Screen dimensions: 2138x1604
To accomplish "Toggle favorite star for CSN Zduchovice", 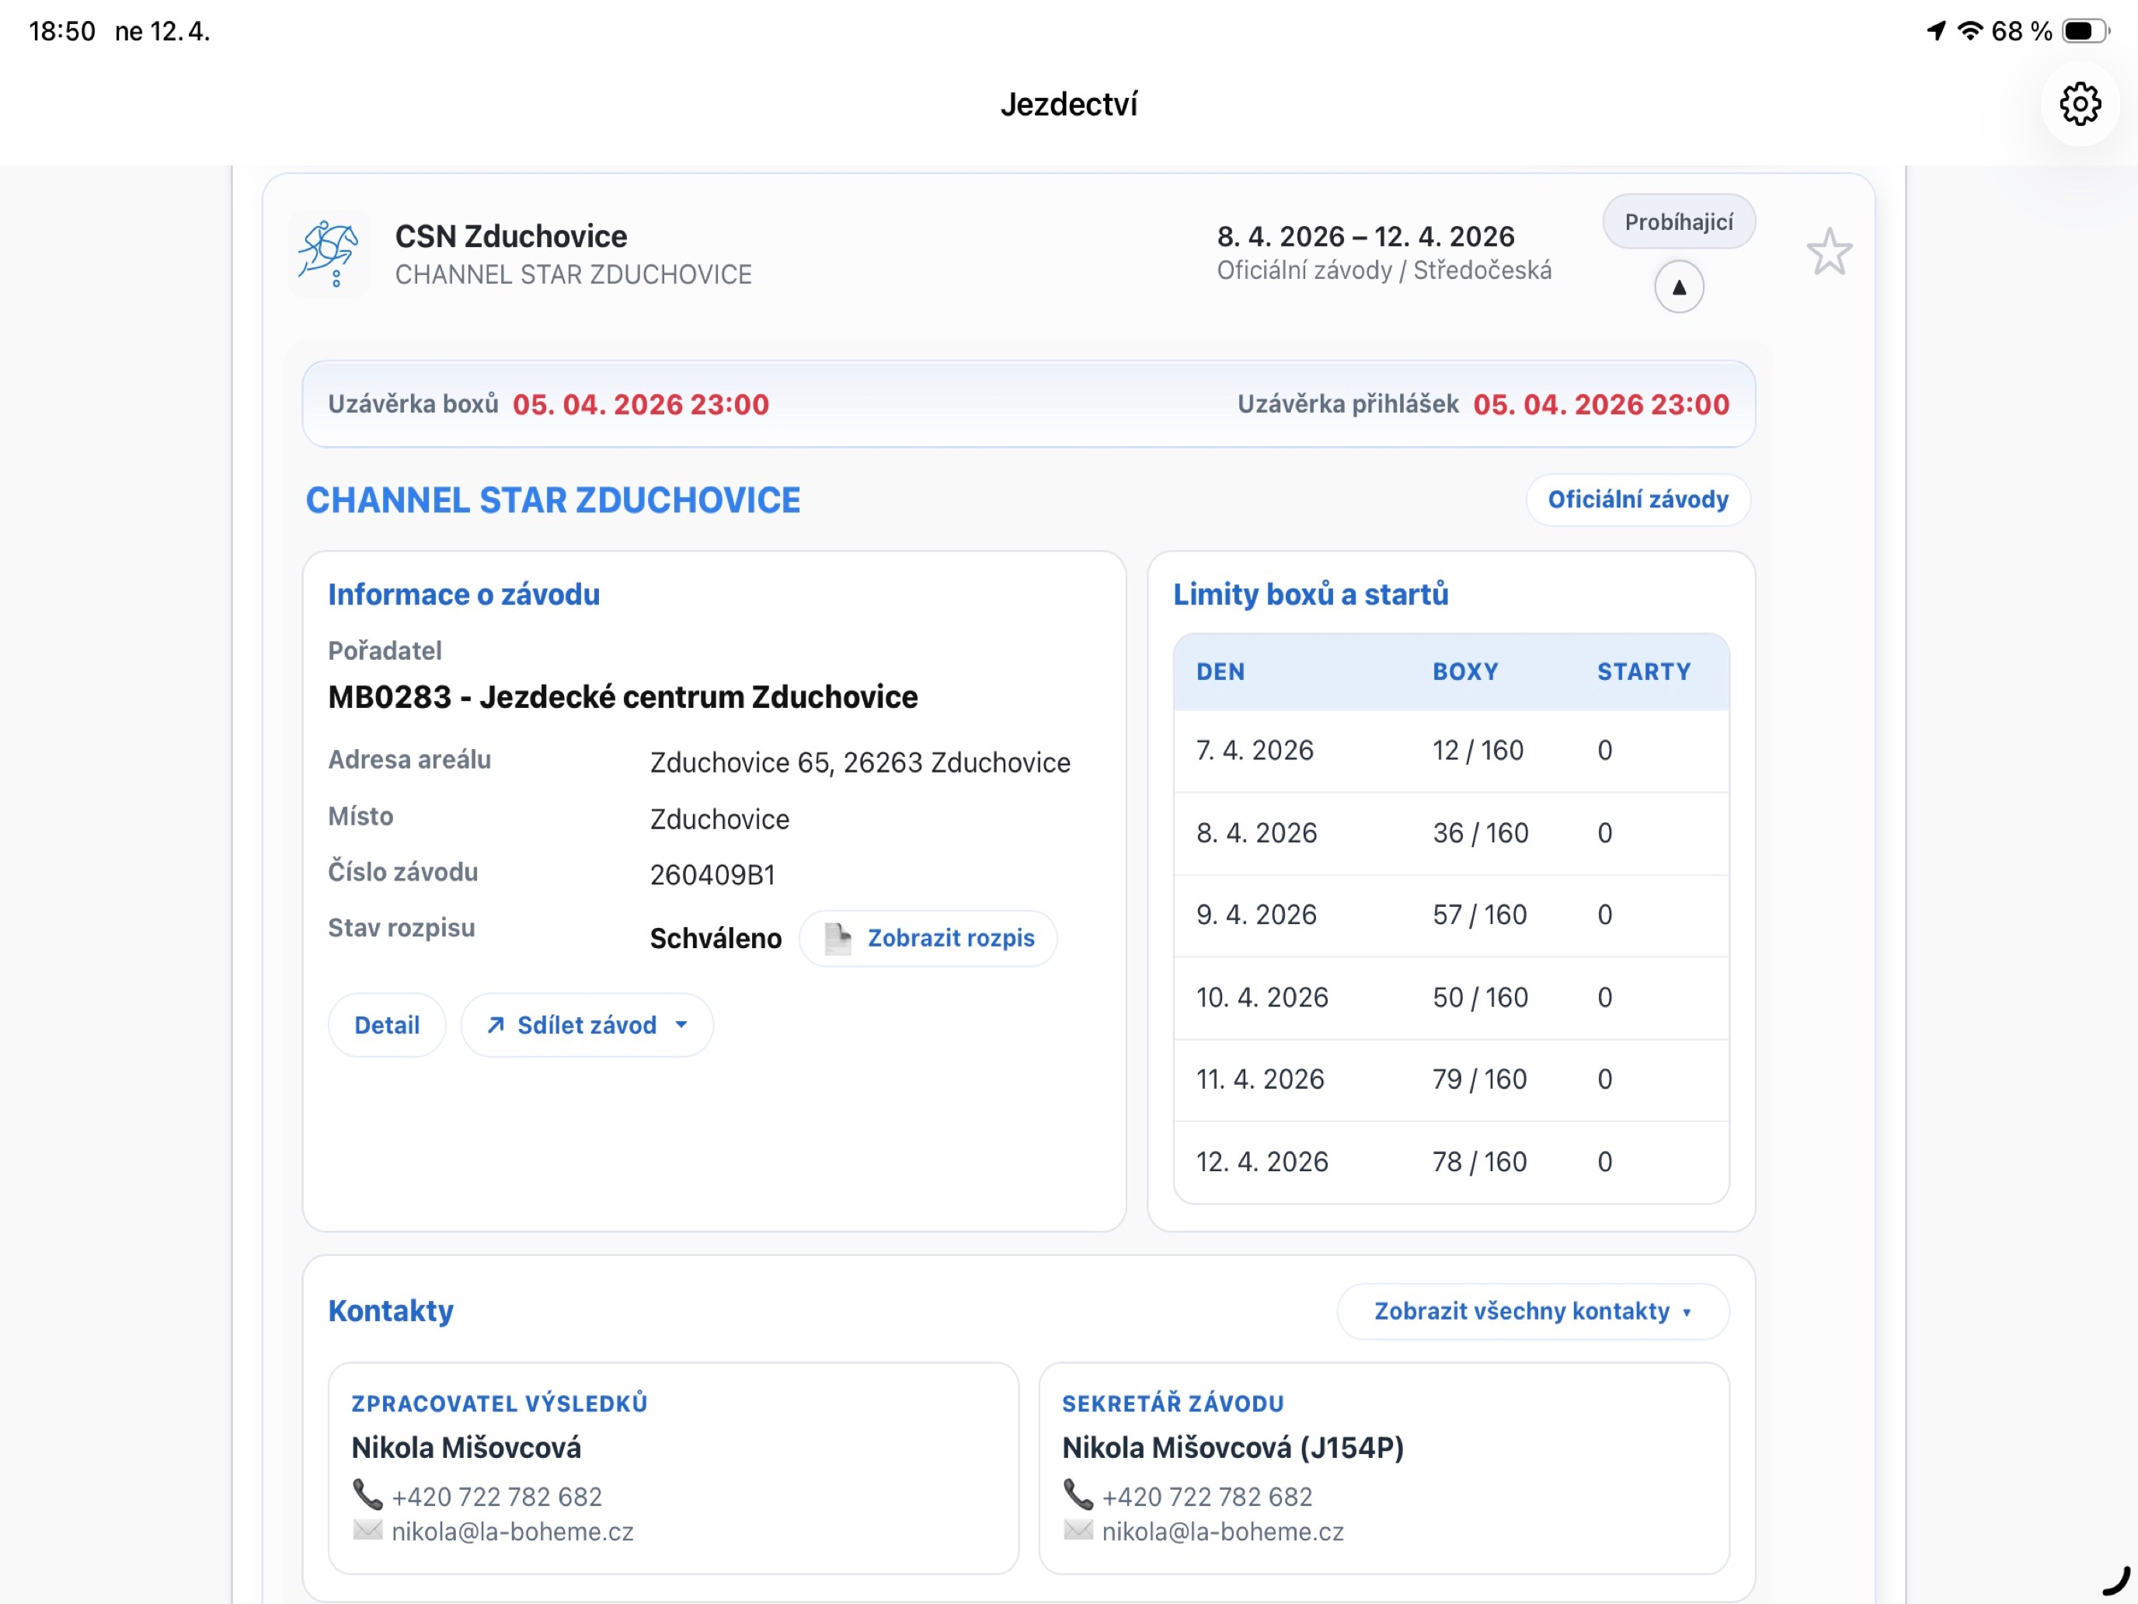I will coord(1829,253).
